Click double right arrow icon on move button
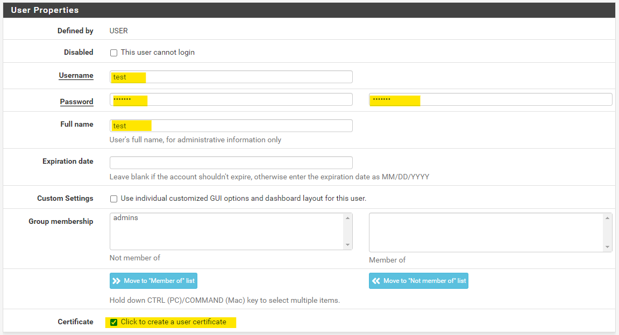This screenshot has width=619, height=335. (116, 281)
